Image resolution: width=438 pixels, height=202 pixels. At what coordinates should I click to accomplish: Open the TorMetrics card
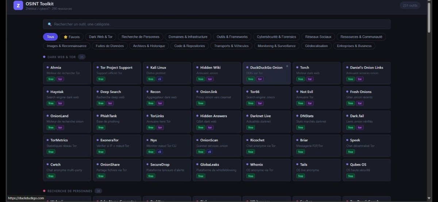[x=67, y=146]
